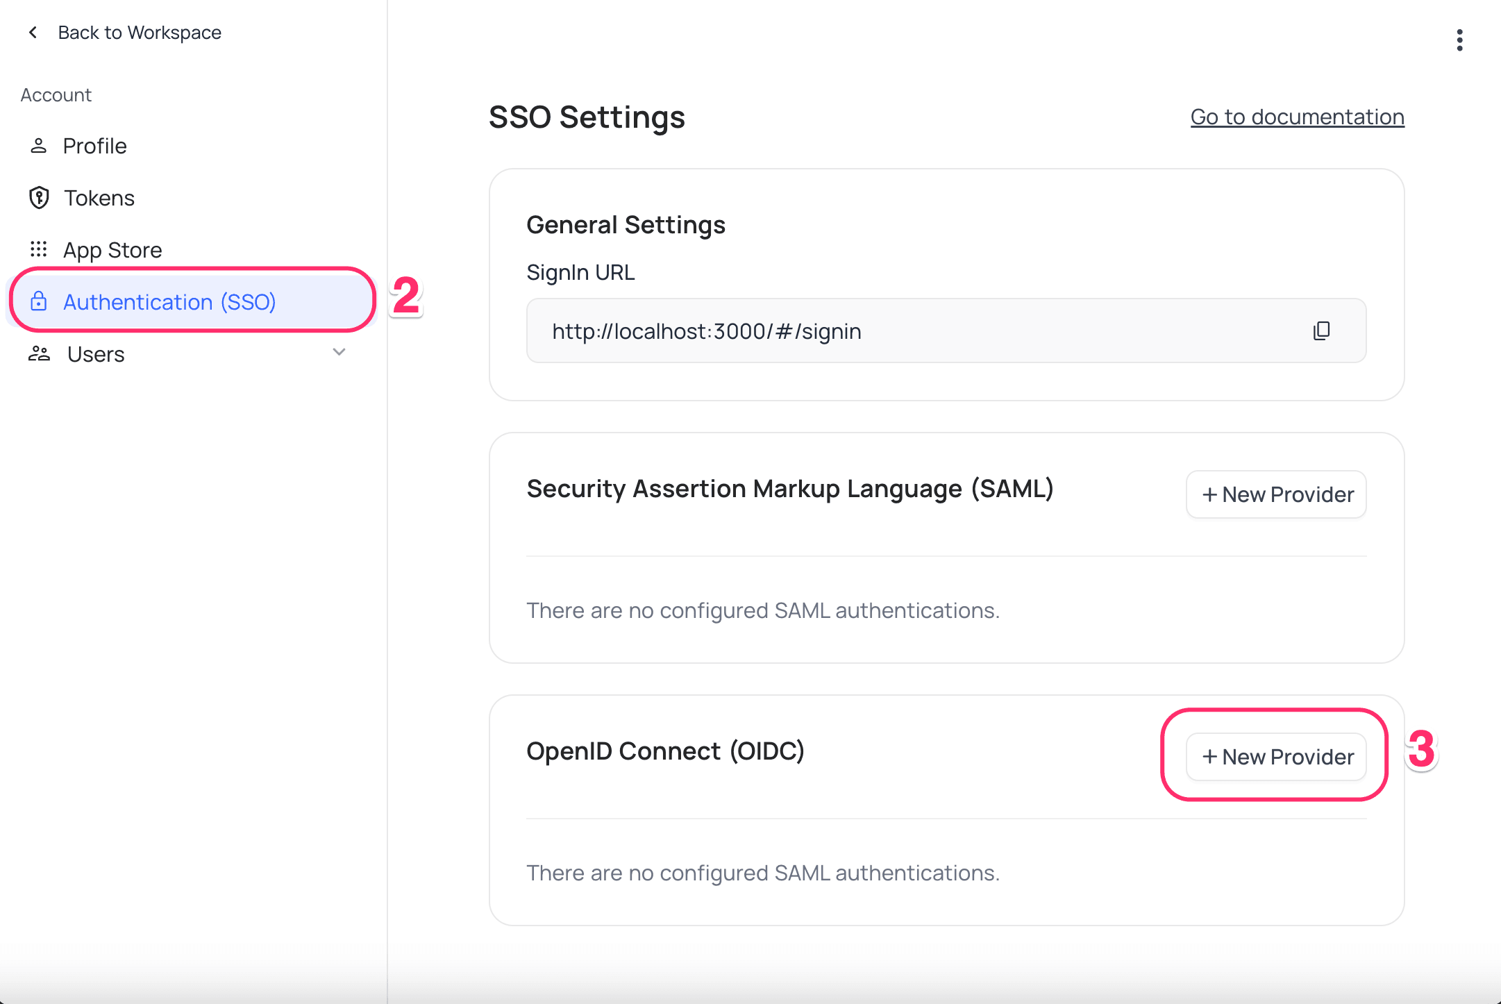Collapse the Users menu in the sidebar
This screenshot has width=1501, height=1004.
pyautogui.click(x=339, y=353)
